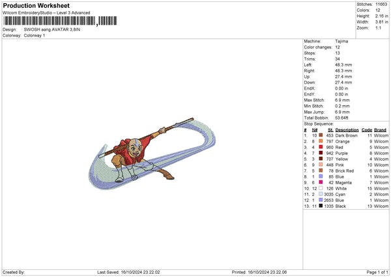Image resolution: width=391 pixels, height=277 pixels.
Task: Click the 'Purple' description text
Action: (x=341, y=154)
